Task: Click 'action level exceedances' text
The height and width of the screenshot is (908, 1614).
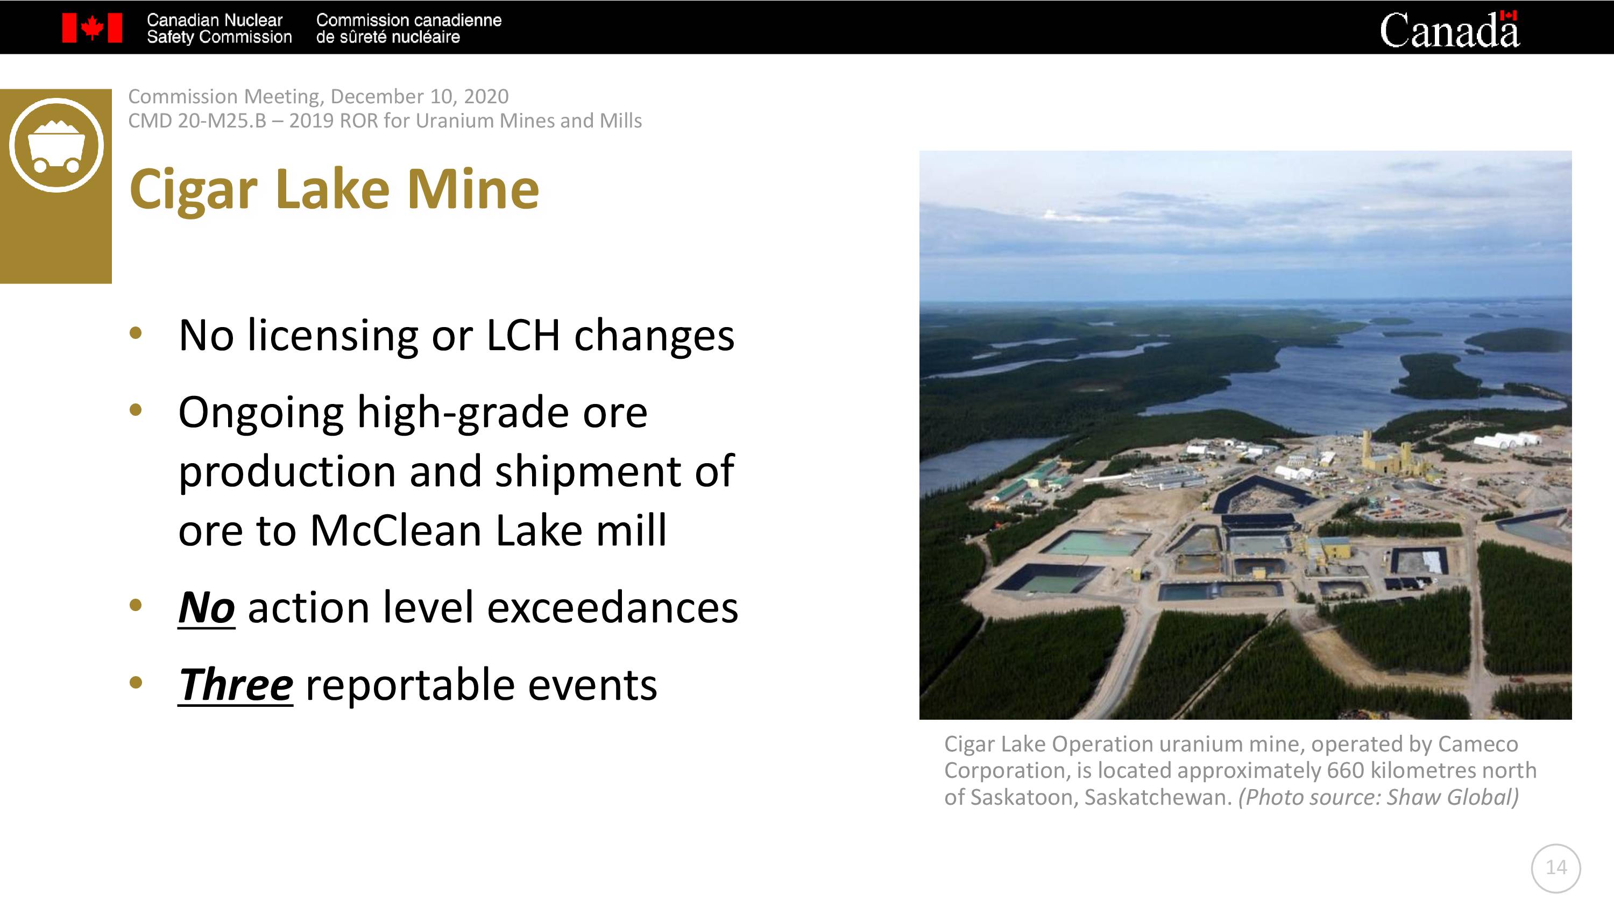Action: pos(493,608)
